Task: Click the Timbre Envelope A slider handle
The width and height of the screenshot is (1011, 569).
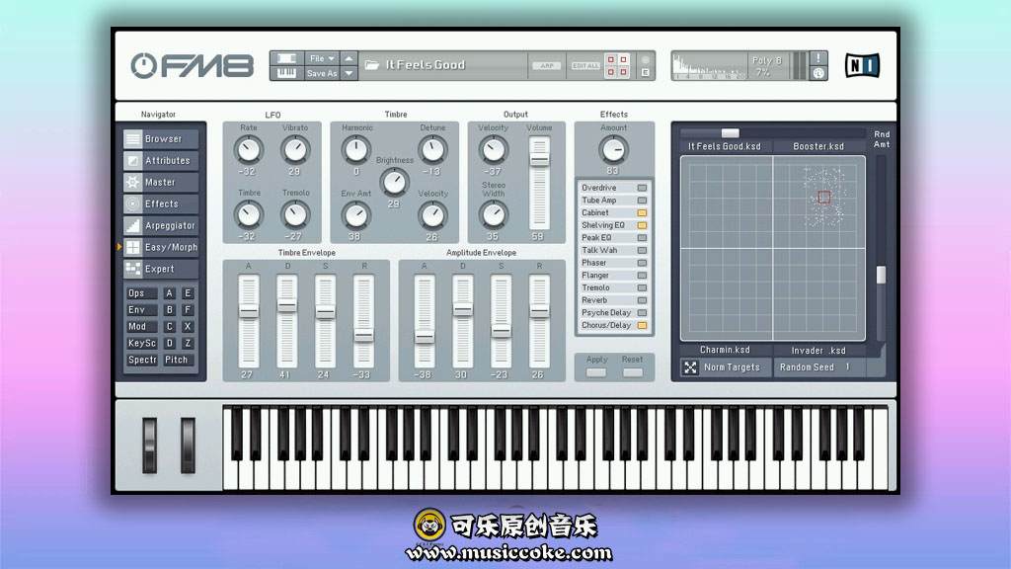Action: tap(248, 311)
